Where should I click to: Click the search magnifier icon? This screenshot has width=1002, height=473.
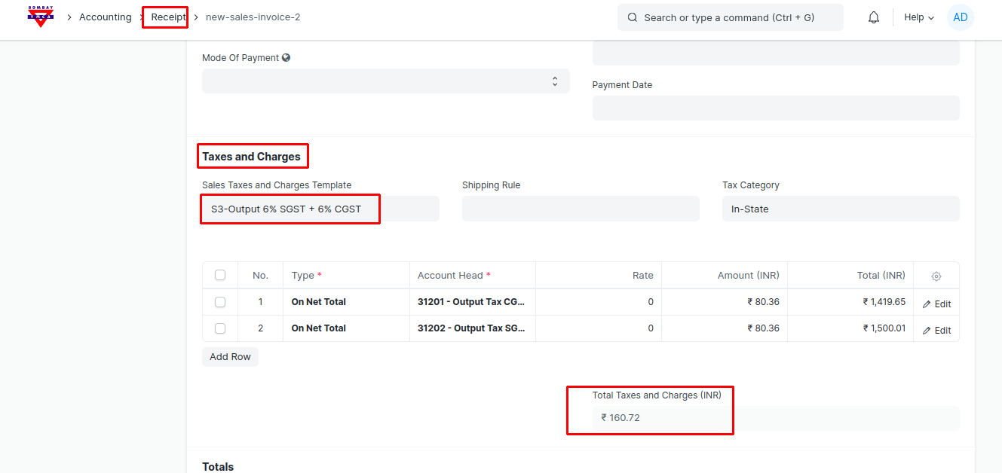(633, 17)
